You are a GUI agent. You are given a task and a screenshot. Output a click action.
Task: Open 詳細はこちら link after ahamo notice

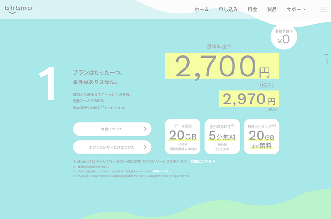(203, 161)
